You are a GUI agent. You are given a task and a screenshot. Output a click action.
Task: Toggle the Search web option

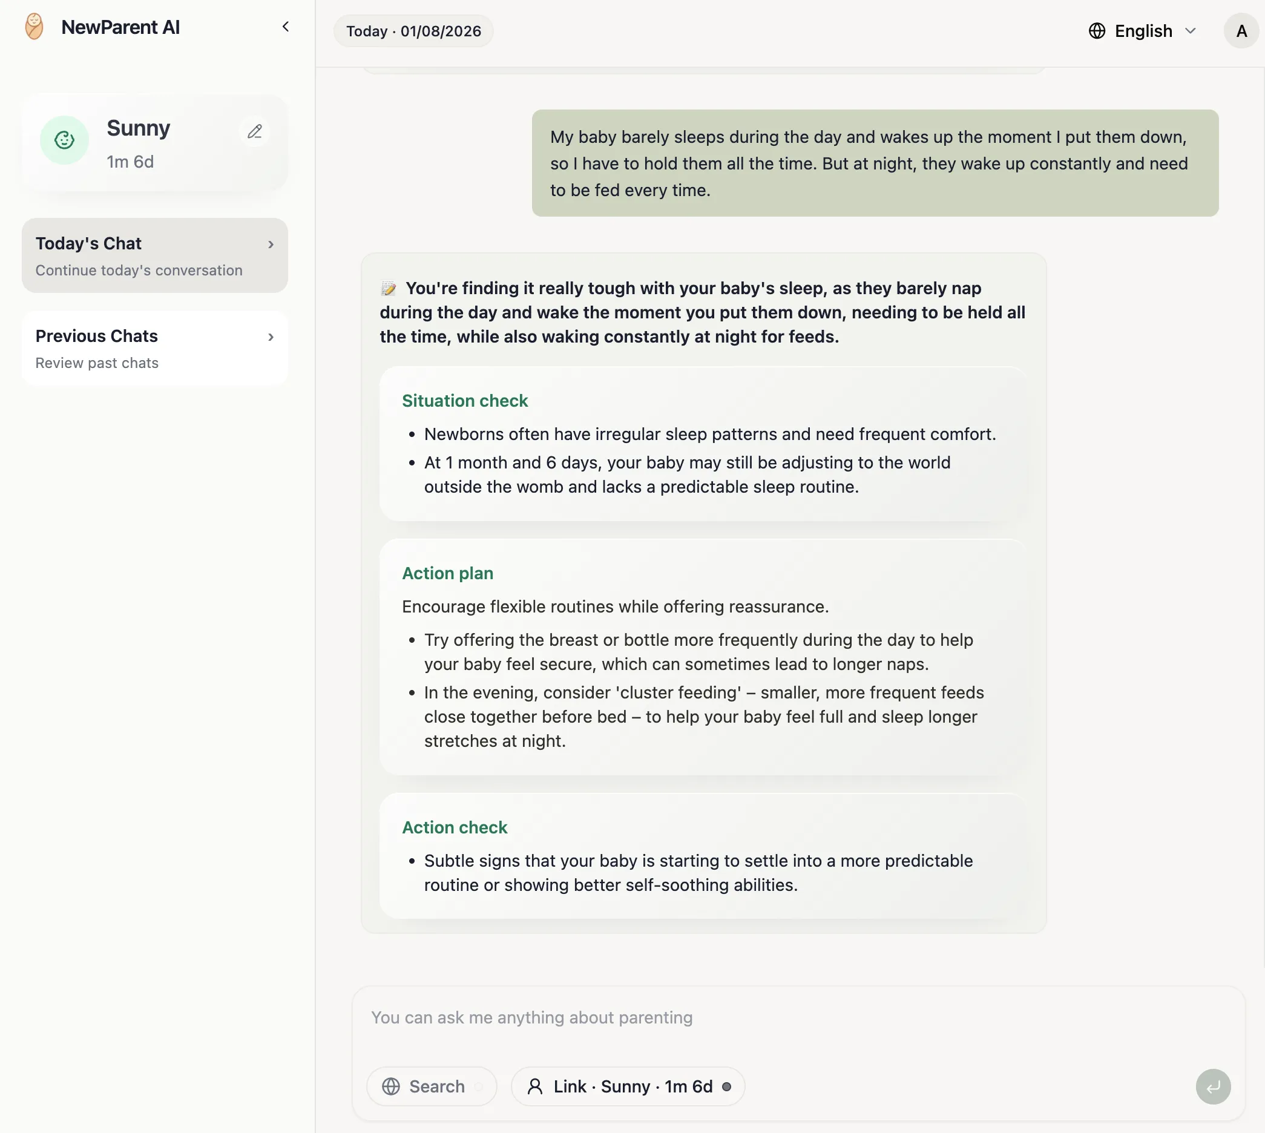[432, 1086]
